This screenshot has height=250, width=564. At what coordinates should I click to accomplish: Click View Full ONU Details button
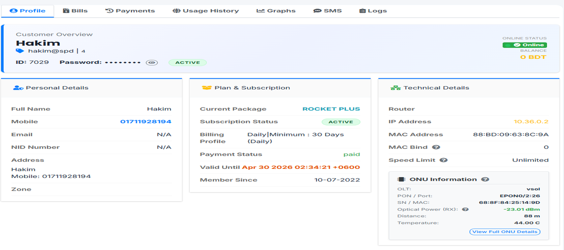point(505,232)
